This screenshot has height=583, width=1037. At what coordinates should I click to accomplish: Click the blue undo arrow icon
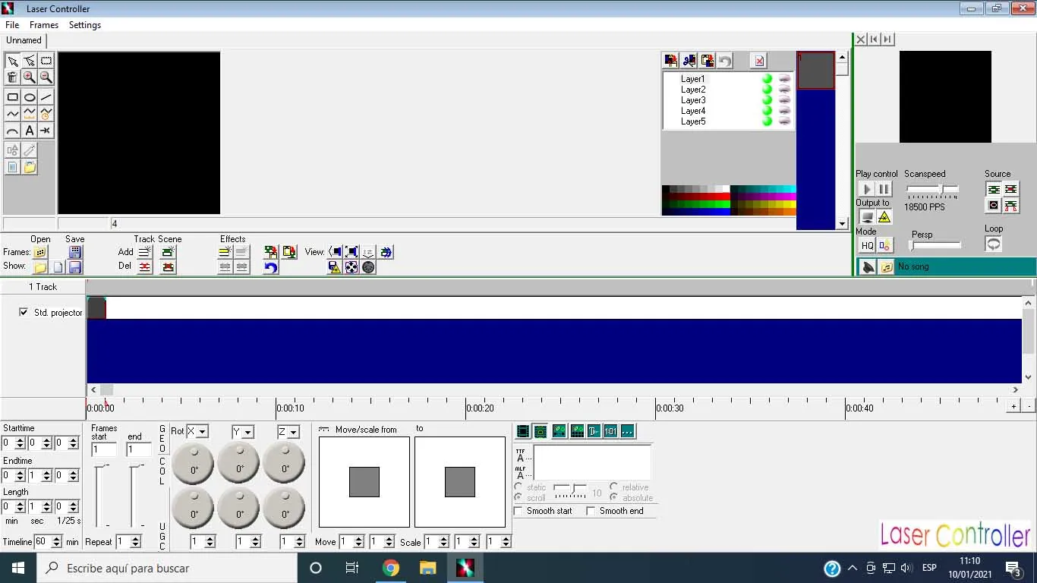(x=271, y=267)
